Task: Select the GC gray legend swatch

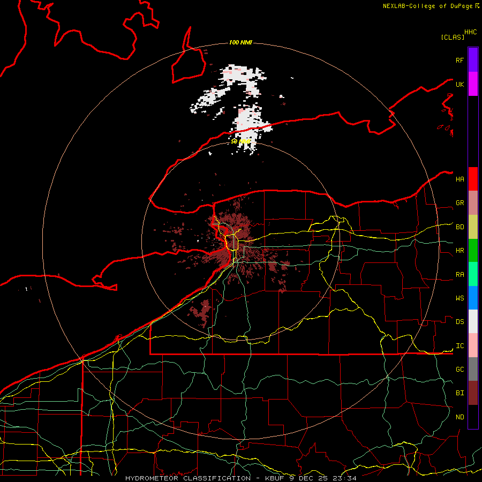Action: [473, 369]
